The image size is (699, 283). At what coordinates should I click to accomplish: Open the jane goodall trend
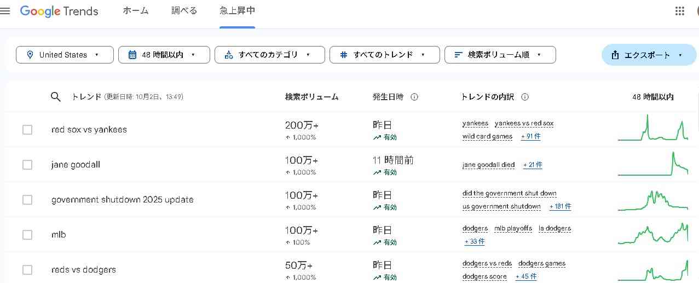click(76, 165)
